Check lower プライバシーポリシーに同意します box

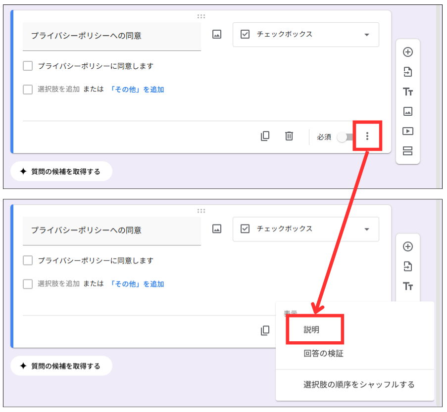coord(28,261)
